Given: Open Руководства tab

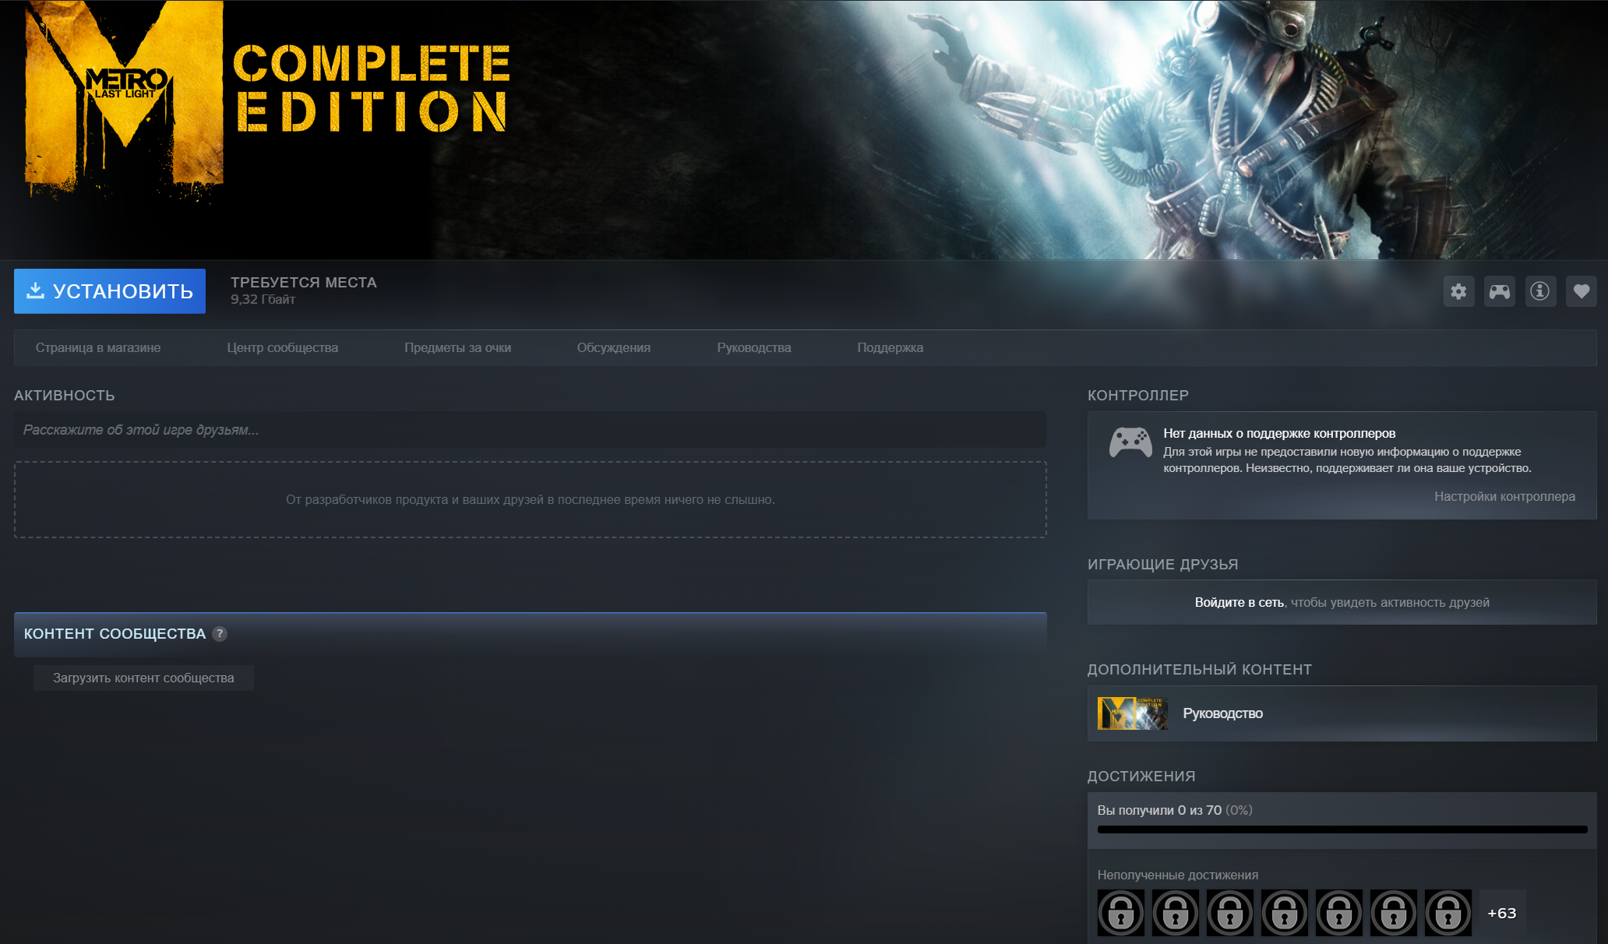Looking at the screenshot, I should pyautogui.click(x=753, y=347).
